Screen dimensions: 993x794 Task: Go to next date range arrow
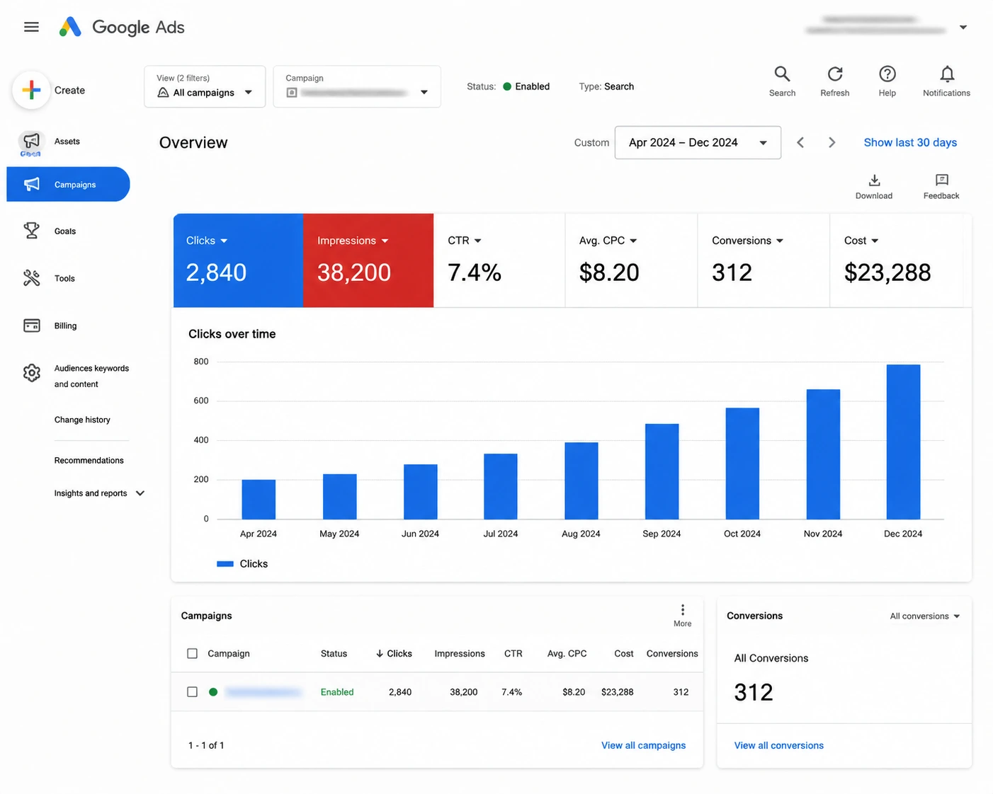(x=832, y=142)
